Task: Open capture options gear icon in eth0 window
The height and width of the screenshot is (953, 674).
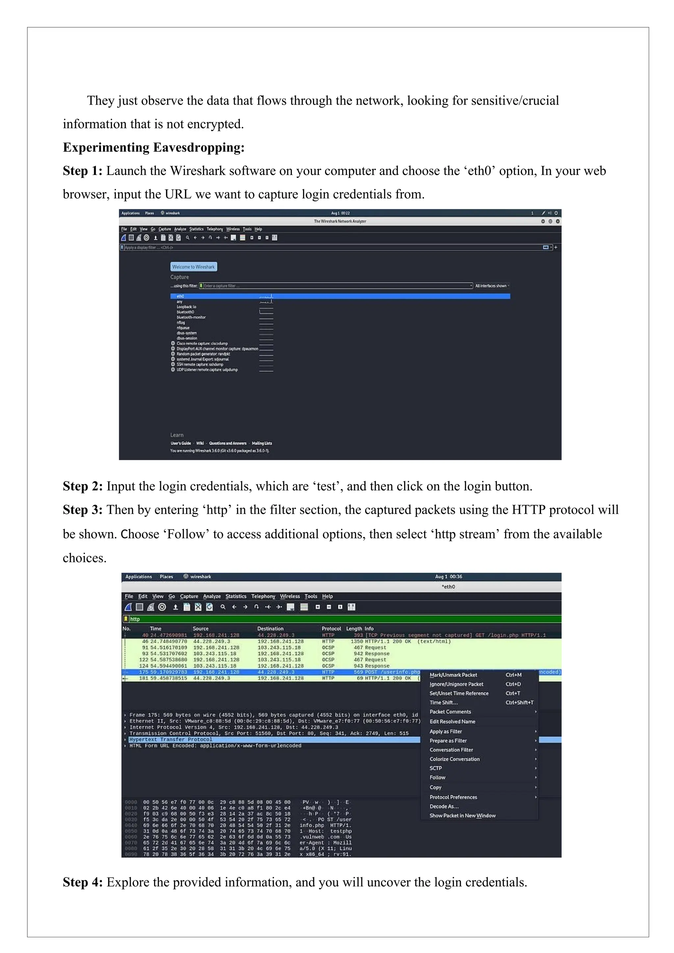Action: (162, 607)
